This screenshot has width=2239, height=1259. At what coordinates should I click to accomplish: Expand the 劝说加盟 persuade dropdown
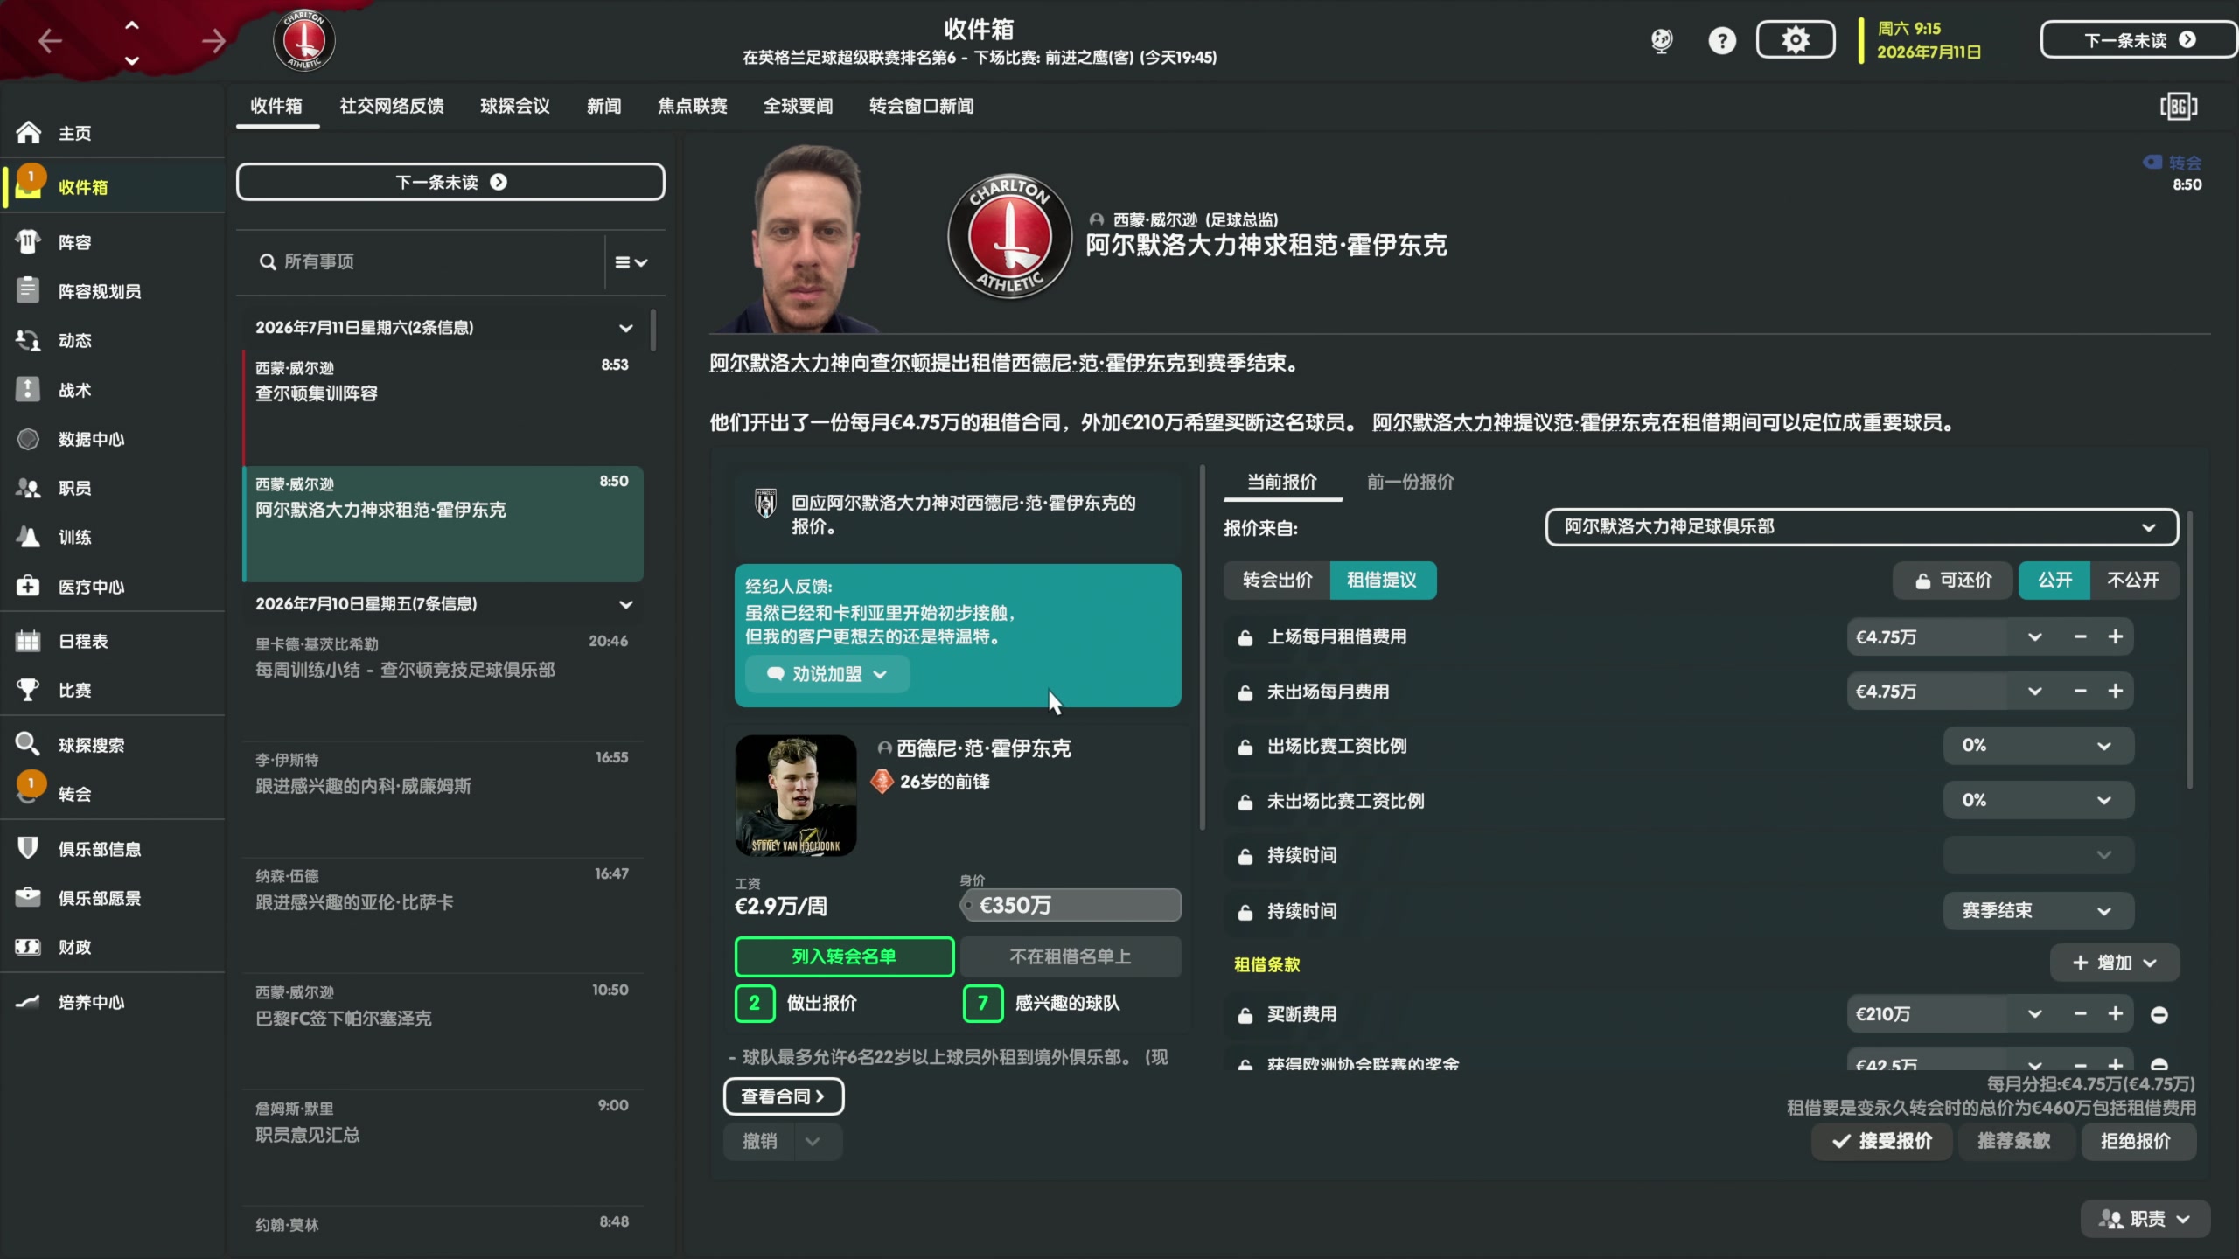[827, 674]
